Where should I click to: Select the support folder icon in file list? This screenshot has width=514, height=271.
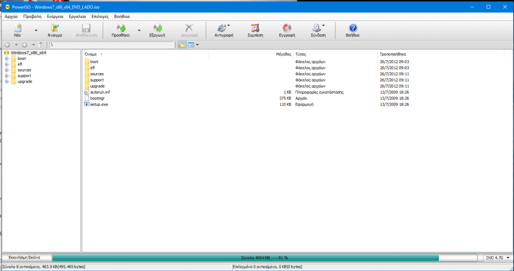click(x=87, y=80)
